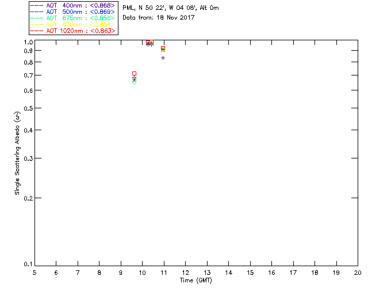Click the 'Time (GMT)' x-axis label
Screen dimensions: 368x295
[195, 281]
